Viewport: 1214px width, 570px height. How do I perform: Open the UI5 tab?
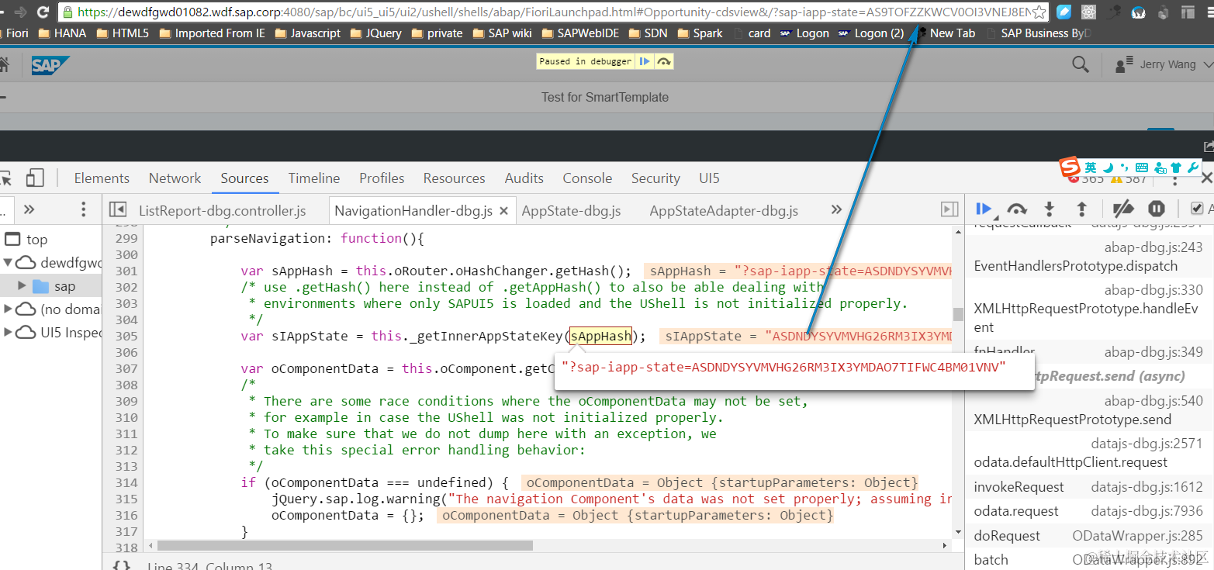pos(709,178)
